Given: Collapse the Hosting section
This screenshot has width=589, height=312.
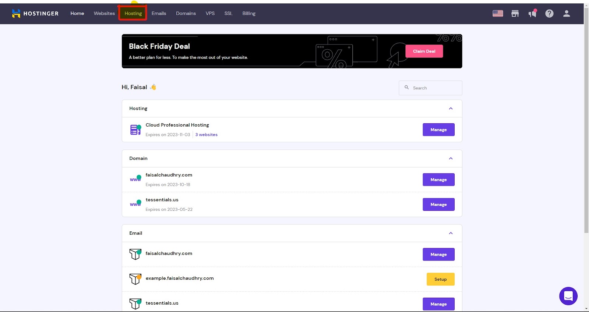Looking at the screenshot, I should point(451,109).
